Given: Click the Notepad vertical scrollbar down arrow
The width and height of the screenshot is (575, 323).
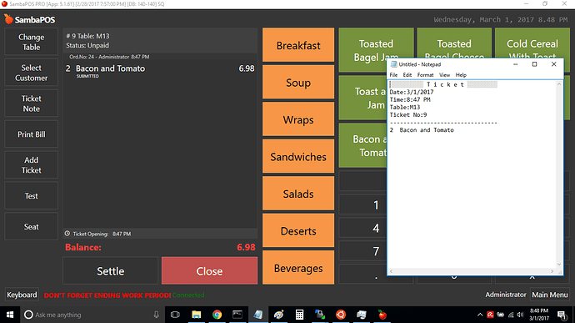Looking at the screenshot, I should 559,265.
